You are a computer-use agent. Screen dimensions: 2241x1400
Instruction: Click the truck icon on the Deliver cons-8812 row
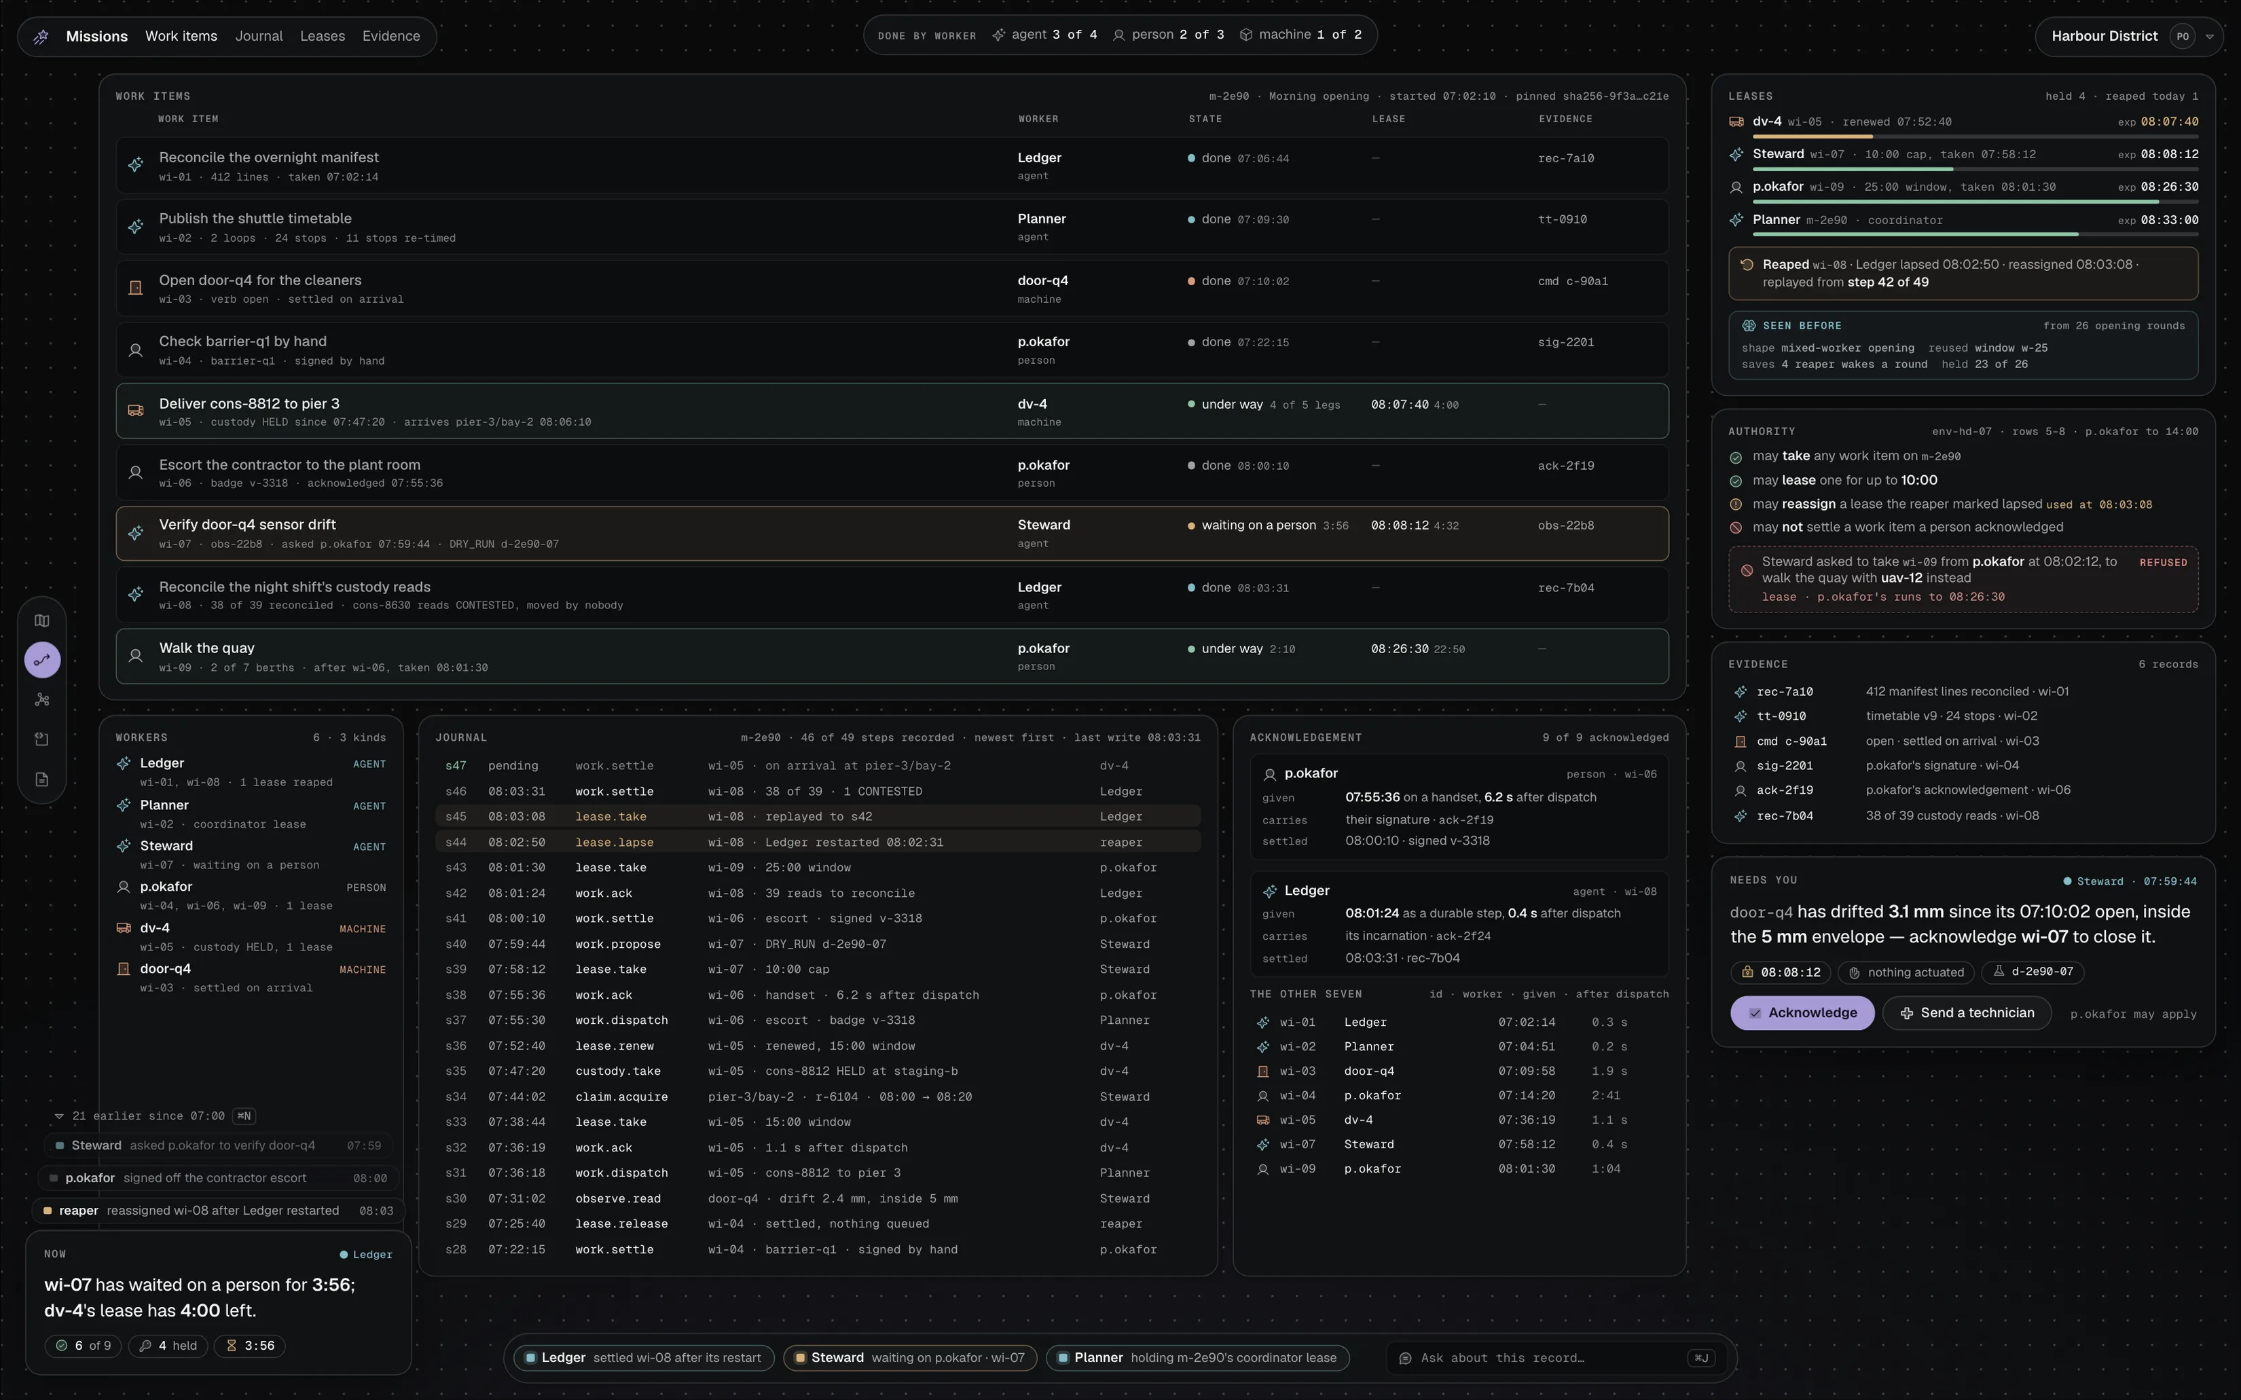click(135, 411)
